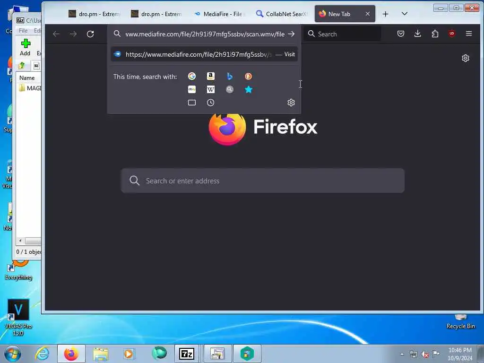Switch to second dro.pm tab
Image resolution: width=484 pixels, height=363 pixels.
[x=156, y=14]
